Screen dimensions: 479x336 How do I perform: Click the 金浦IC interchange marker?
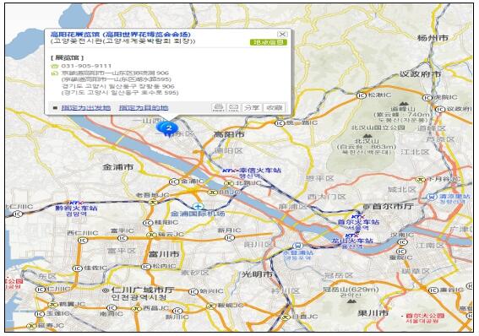pos(174,182)
